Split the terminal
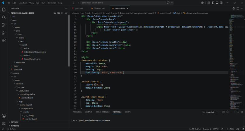This screenshot has width=245, height=131. pos(223,112)
